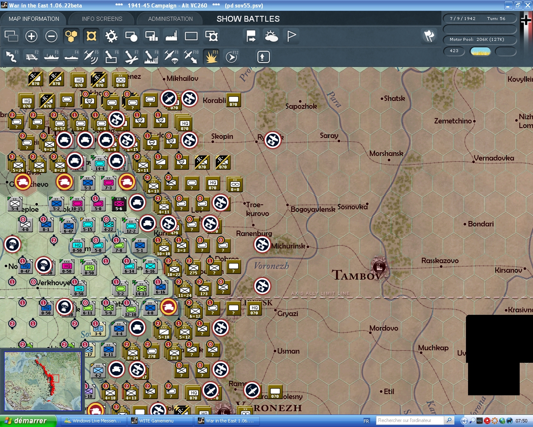Click the weather display icon
The width and height of the screenshot is (533, 427).
click(x=272, y=36)
